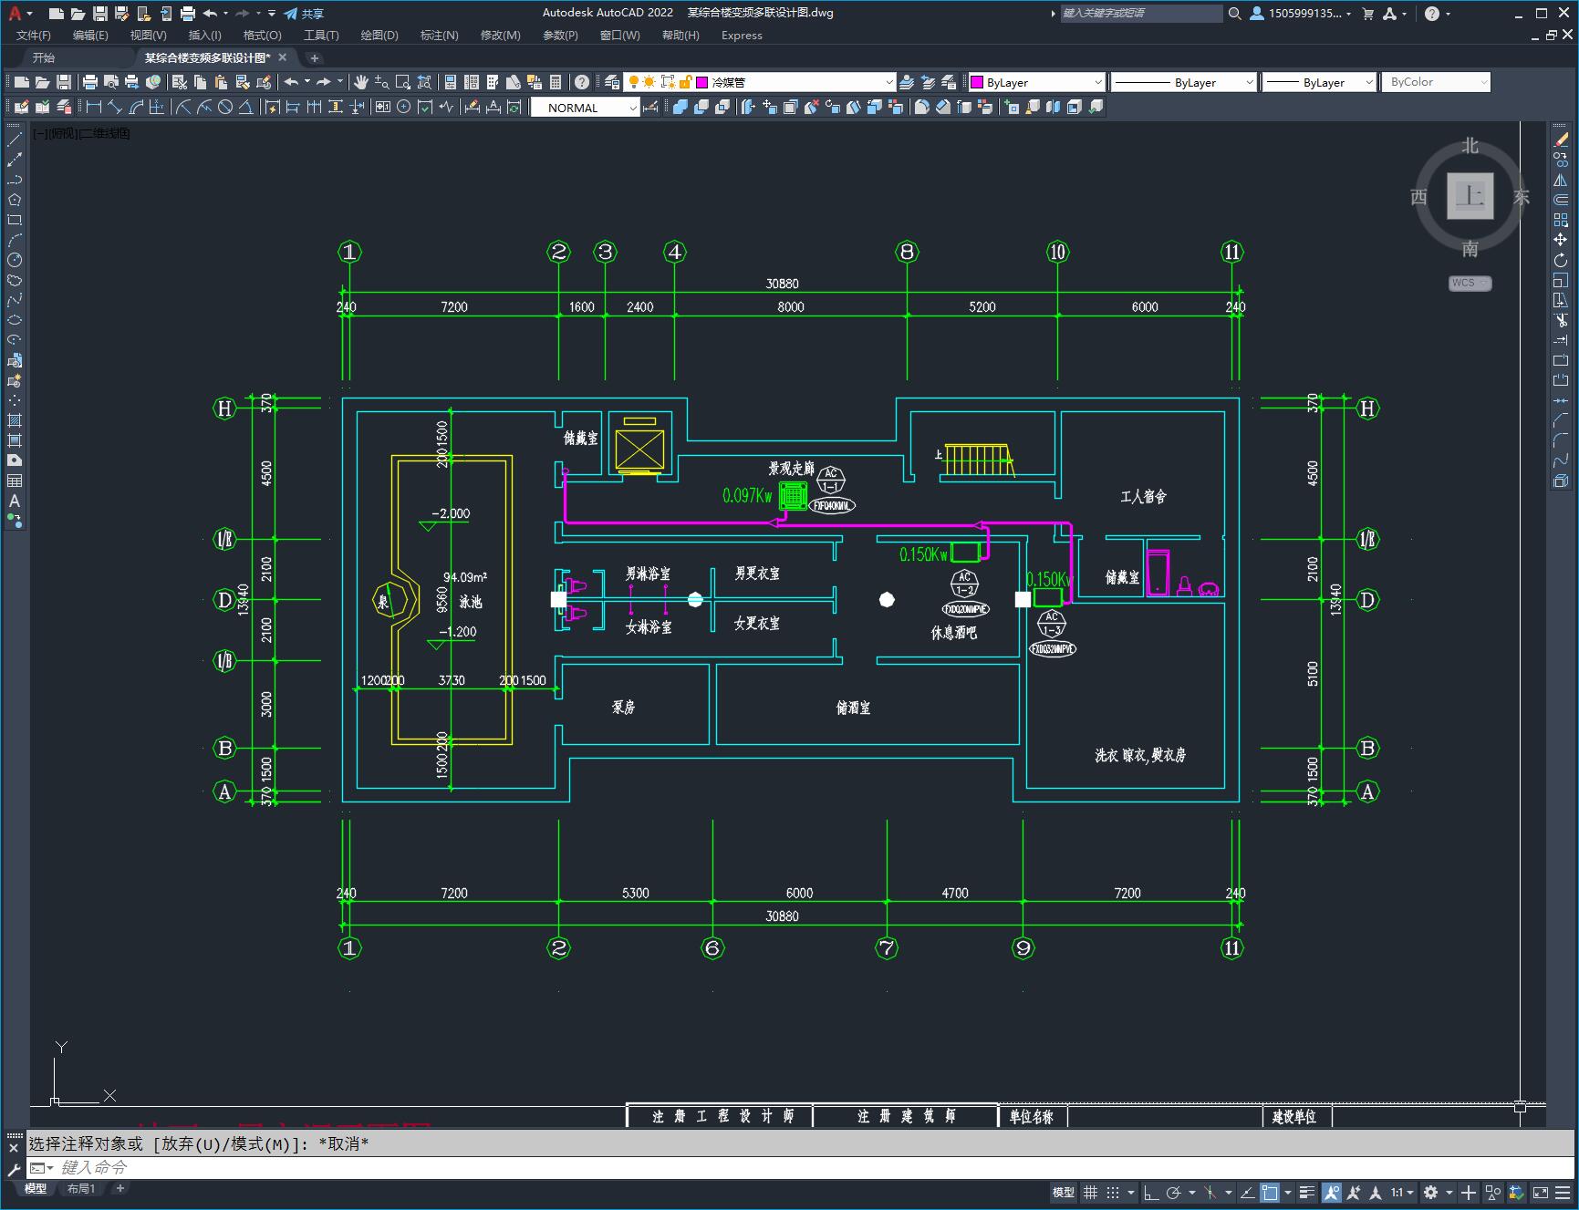Click the magenta swatch in ByLayer color control
Screen dimensions: 1579x1210
click(x=977, y=82)
